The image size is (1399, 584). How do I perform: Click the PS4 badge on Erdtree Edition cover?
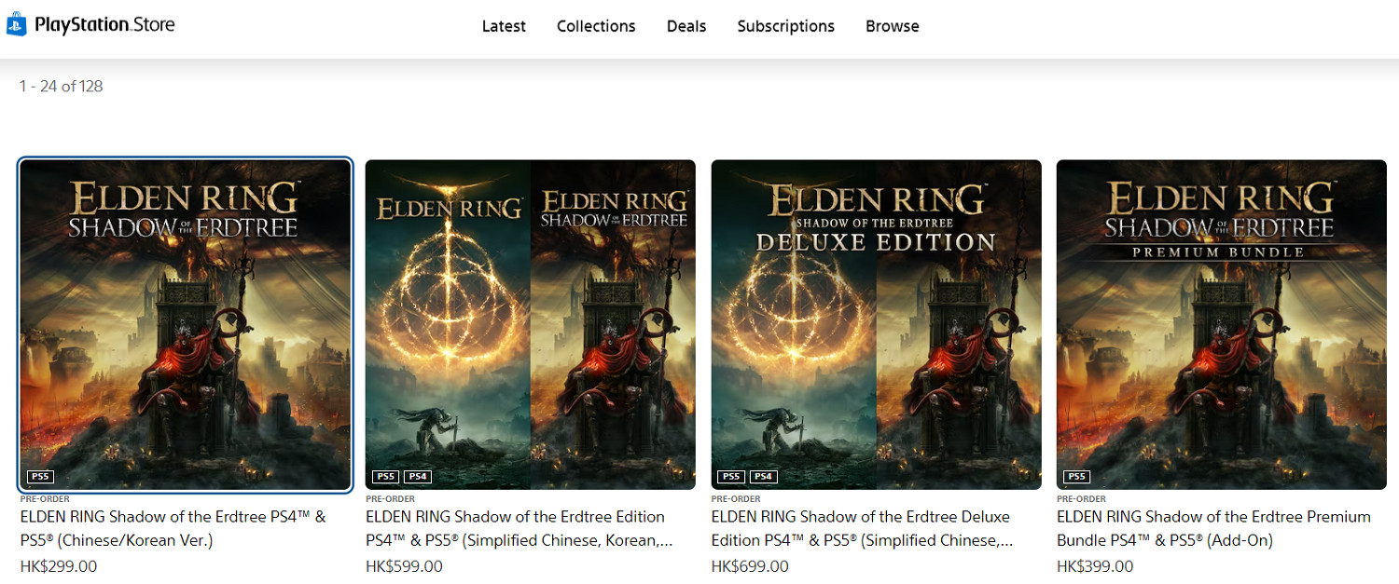(417, 477)
